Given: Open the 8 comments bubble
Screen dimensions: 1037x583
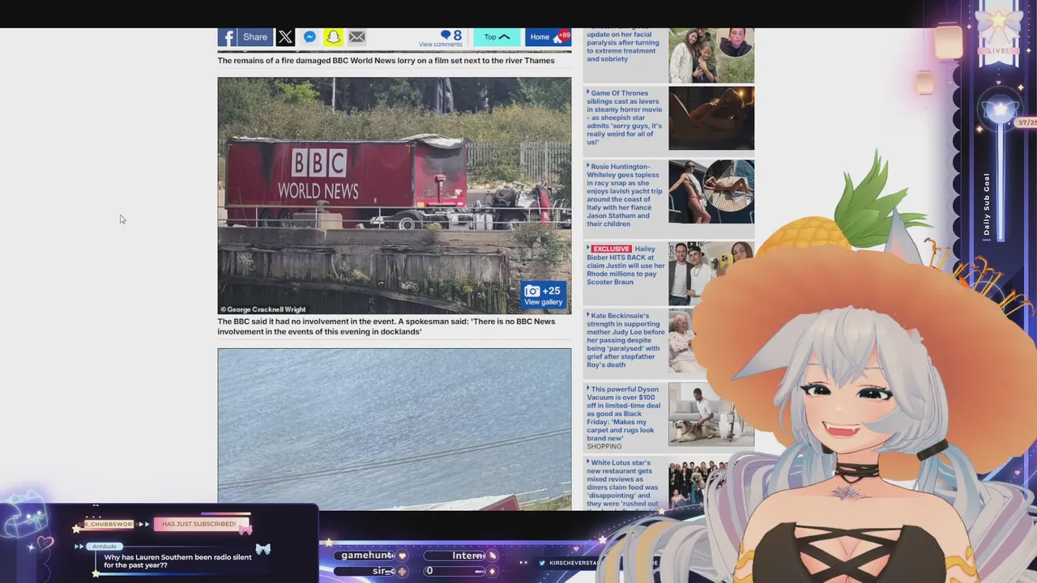Looking at the screenshot, I should [x=450, y=35].
